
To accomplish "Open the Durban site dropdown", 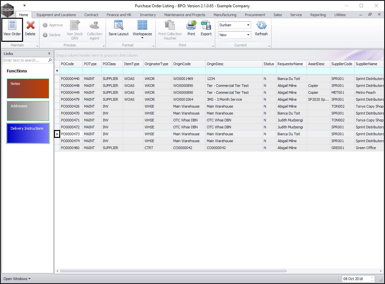I will coord(248,25).
